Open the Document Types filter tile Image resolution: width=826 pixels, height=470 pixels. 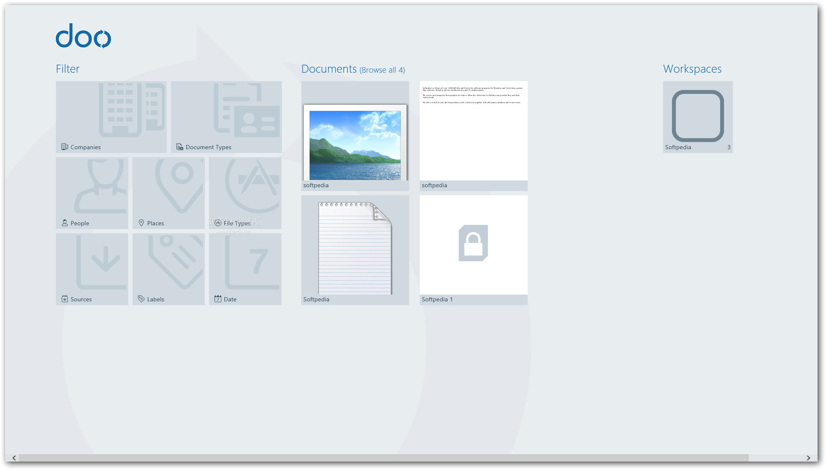click(x=226, y=117)
